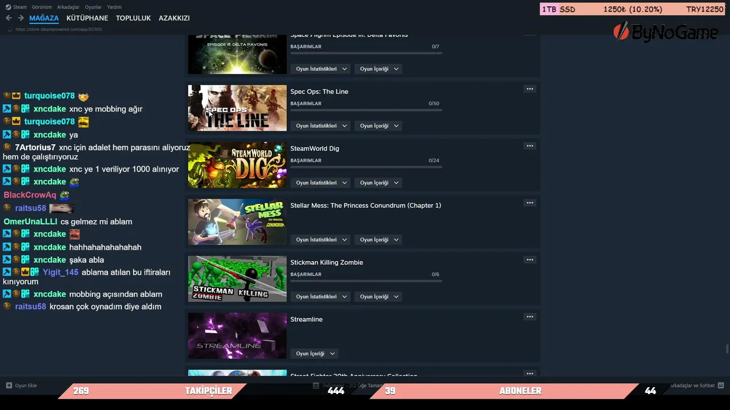Click the Oyun Ekle button
This screenshot has width=730, height=410.
22,386
